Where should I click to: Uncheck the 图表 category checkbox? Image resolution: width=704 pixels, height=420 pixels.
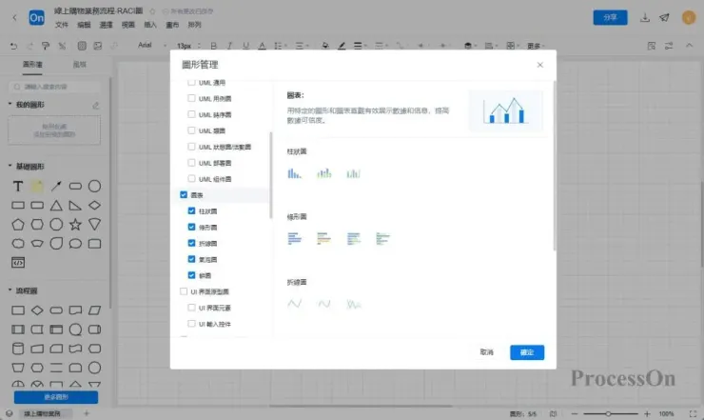[x=184, y=194]
